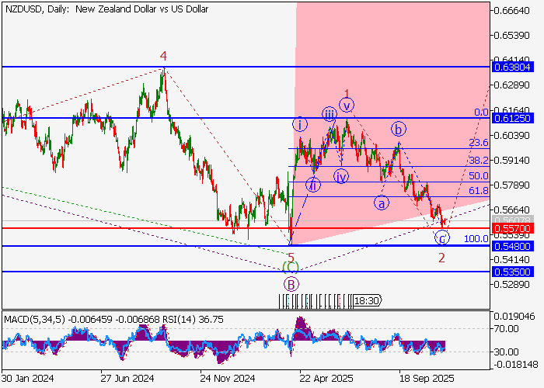This screenshot has height=388, width=544.
Task: Click the circled wave a label
Action: (382, 203)
